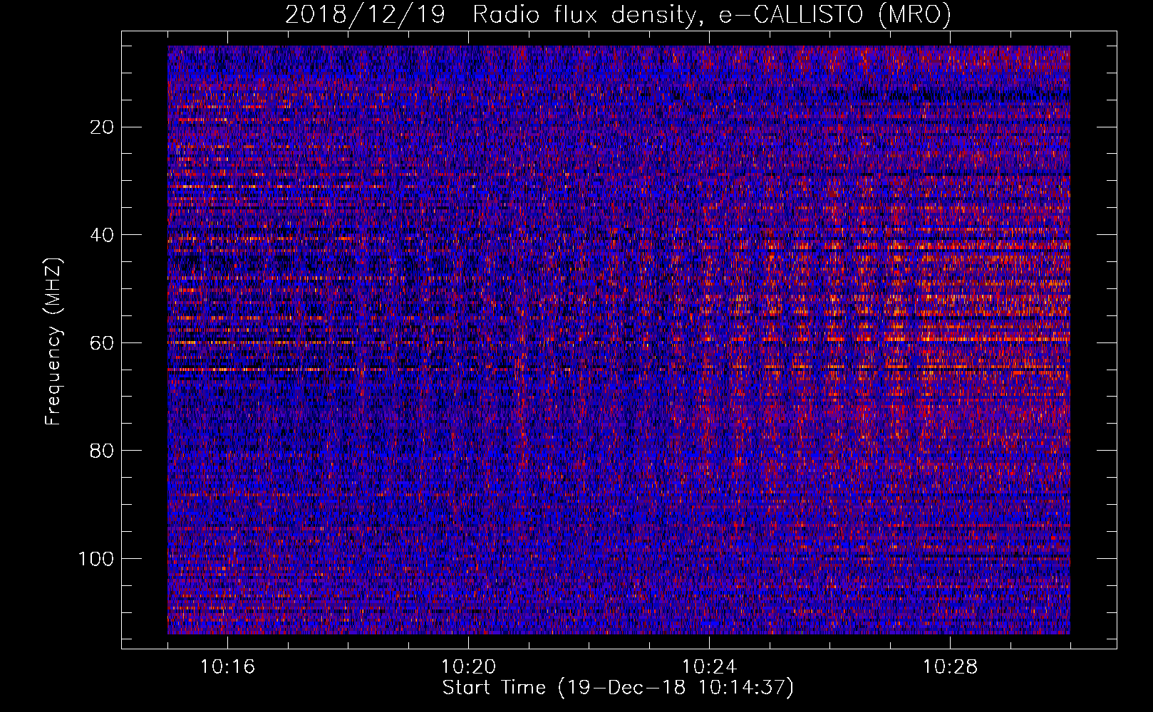Click the 80 frequency tick label
Image resolution: width=1153 pixels, height=712 pixels.
pyautogui.click(x=103, y=451)
